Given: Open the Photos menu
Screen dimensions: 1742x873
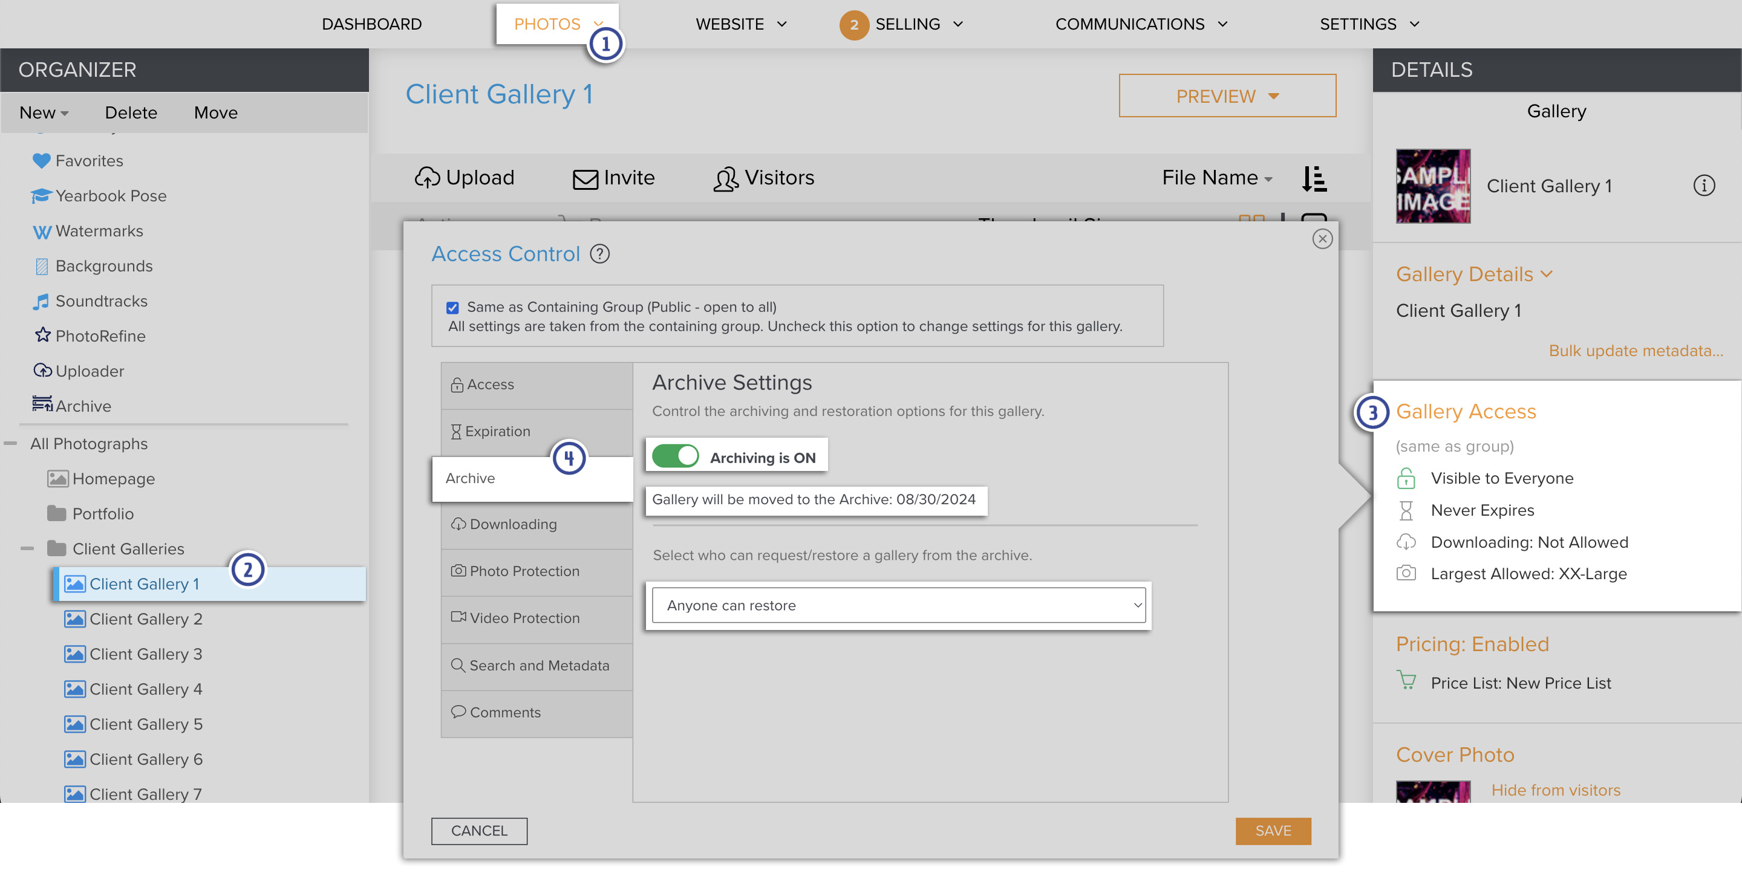Looking at the screenshot, I should coord(557,24).
